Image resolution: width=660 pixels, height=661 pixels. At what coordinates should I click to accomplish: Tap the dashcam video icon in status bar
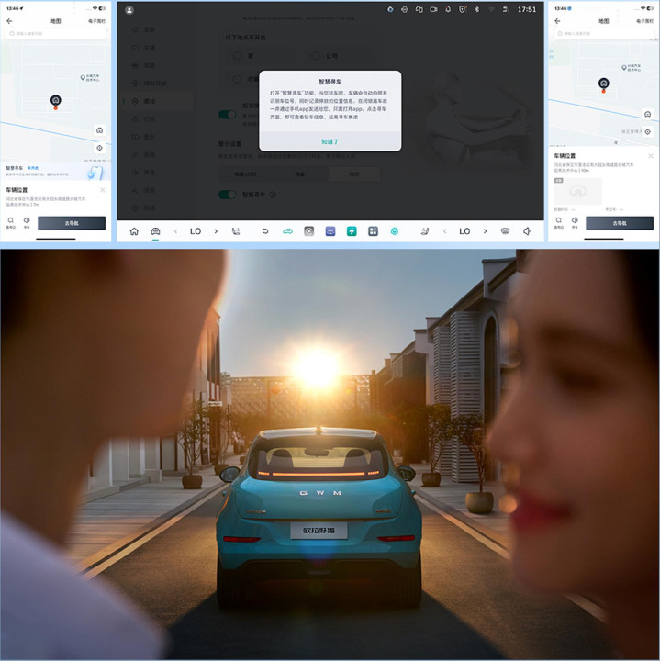pyautogui.click(x=433, y=9)
